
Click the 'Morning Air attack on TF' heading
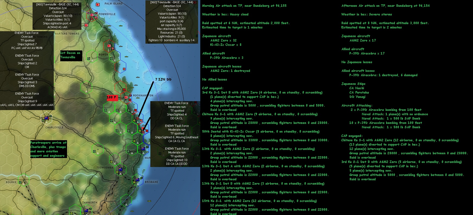[244, 6]
